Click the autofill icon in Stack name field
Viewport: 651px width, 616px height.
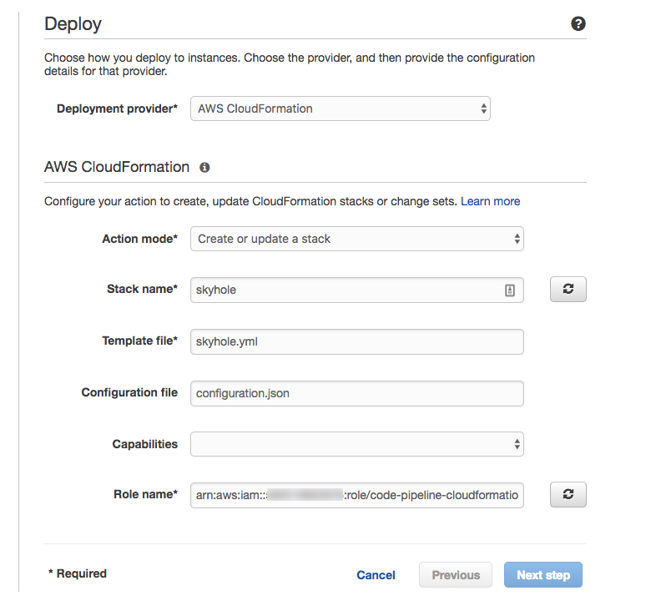coord(510,290)
